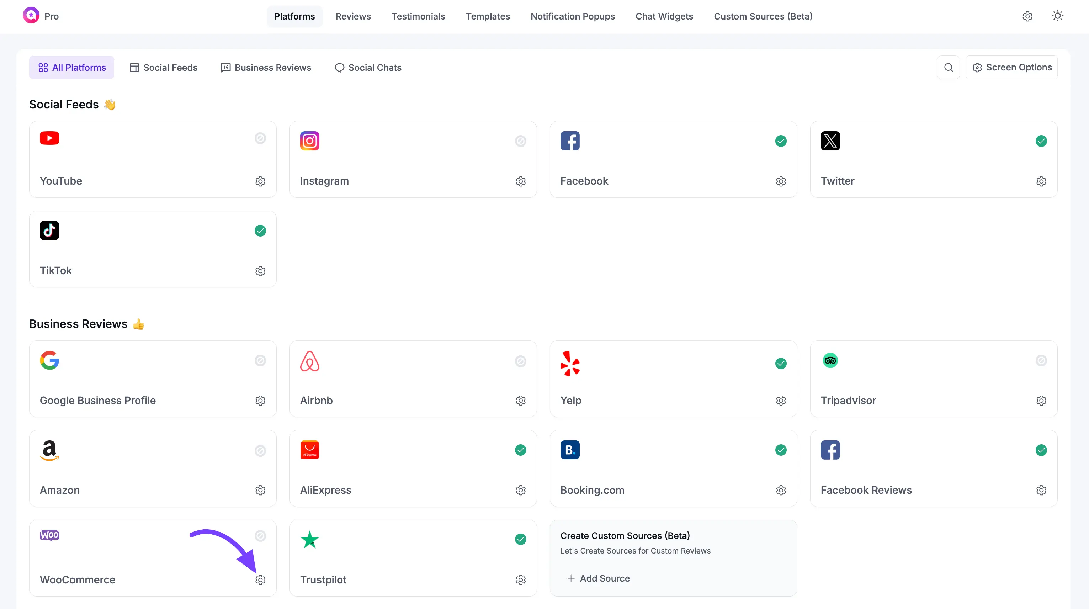This screenshot has width=1089, height=609.
Task: Switch to the Chat Widgets tab
Action: [x=664, y=16]
